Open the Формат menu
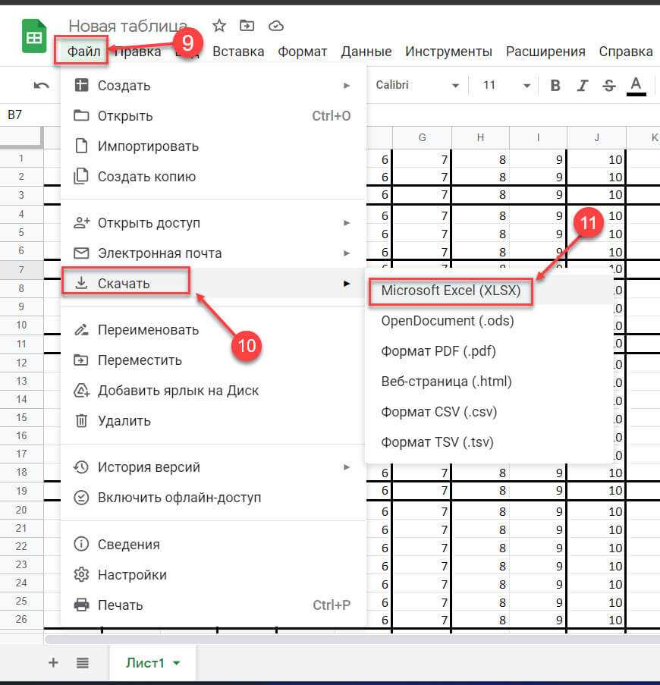 click(x=302, y=52)
